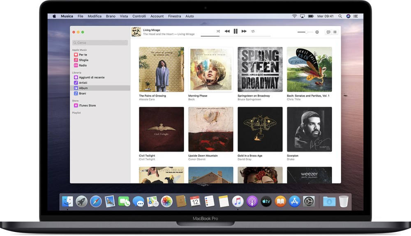Skip to previous track
Screen dimensions: 411x236
(x=227, y=31)
